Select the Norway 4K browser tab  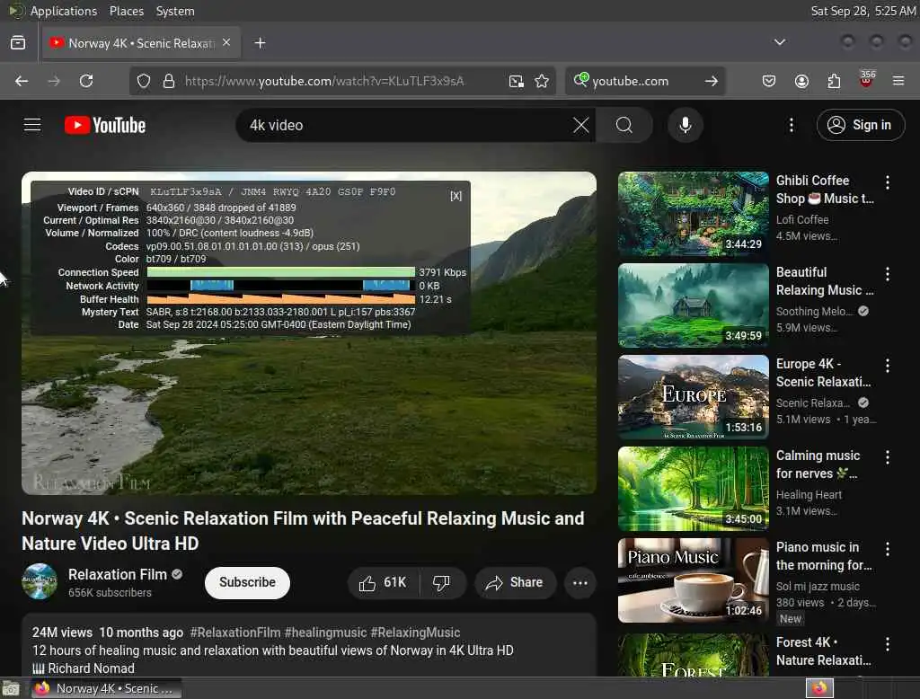tap(141, 43)
